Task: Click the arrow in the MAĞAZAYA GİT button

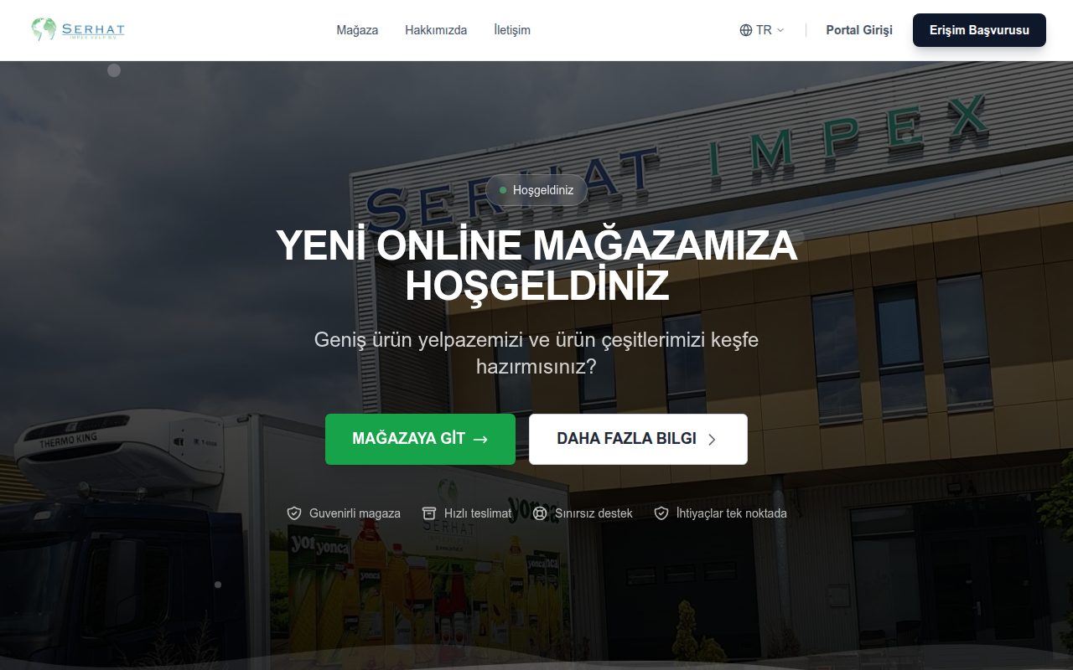Action: click(x=480, y=439)
